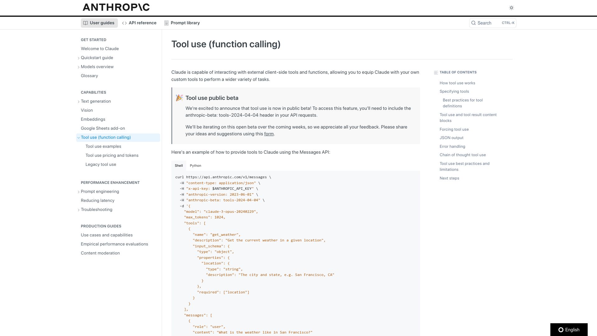The image size is (597, 336).
Task: Jump to Forcing tool use section
Action: (454, 129)
